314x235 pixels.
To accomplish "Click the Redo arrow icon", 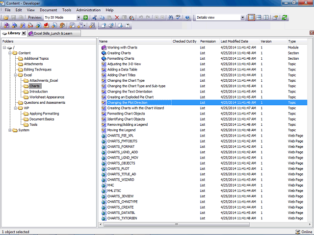I will click(148, 18).
